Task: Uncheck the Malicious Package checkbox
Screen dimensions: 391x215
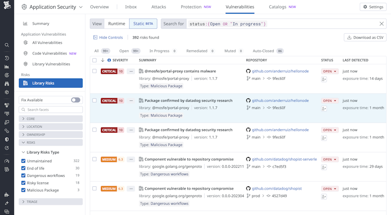Action: point(23,190)
